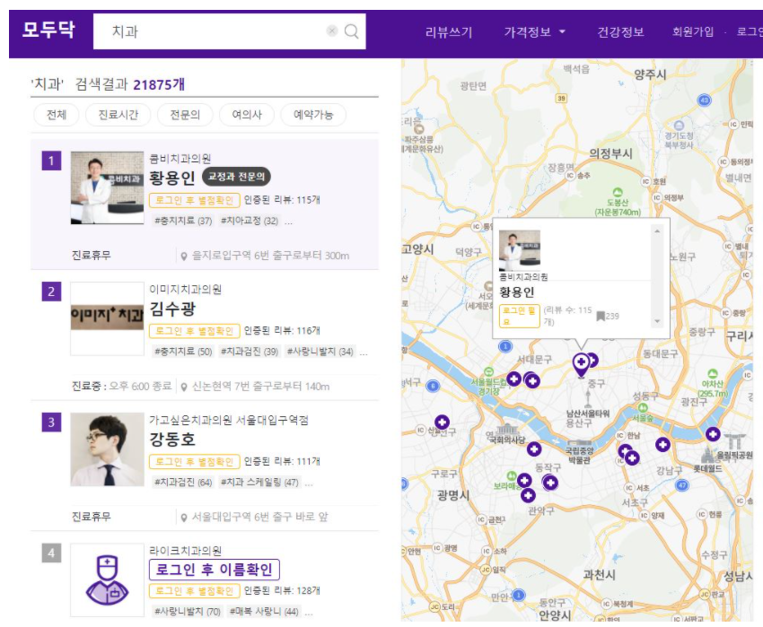Click location pin icon by 신논현역
Viewport: 763px width, 627px height.
[x=184, y=388]
